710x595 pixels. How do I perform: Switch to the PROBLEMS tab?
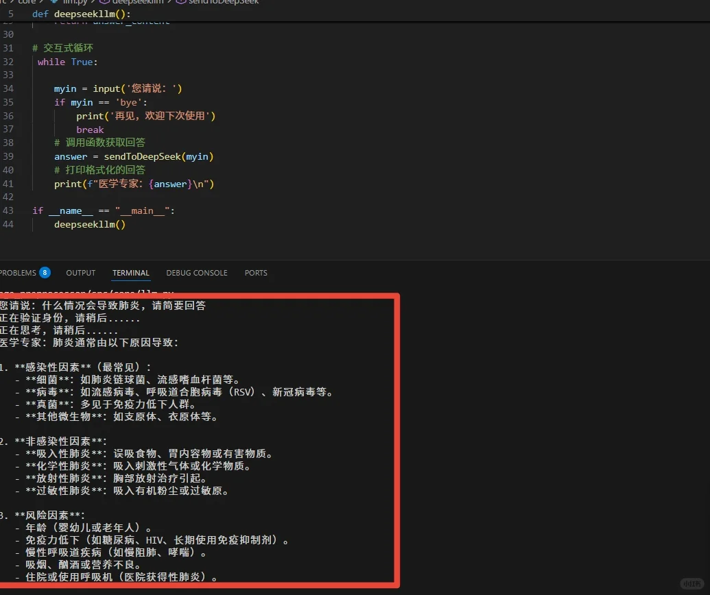19,273
